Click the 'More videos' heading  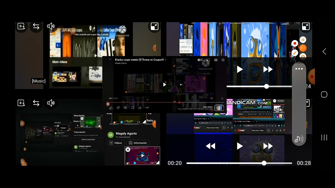[x=60, y=62]
